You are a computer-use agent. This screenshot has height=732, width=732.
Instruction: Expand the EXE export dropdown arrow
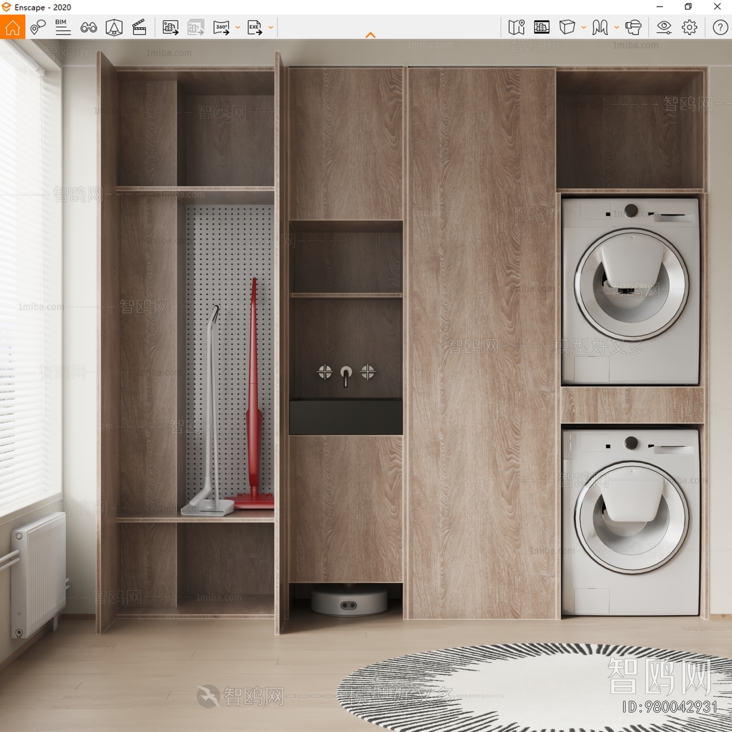point(271,27)
